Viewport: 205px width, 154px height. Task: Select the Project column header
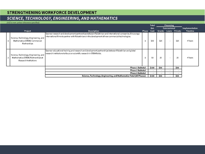point(27,31)
